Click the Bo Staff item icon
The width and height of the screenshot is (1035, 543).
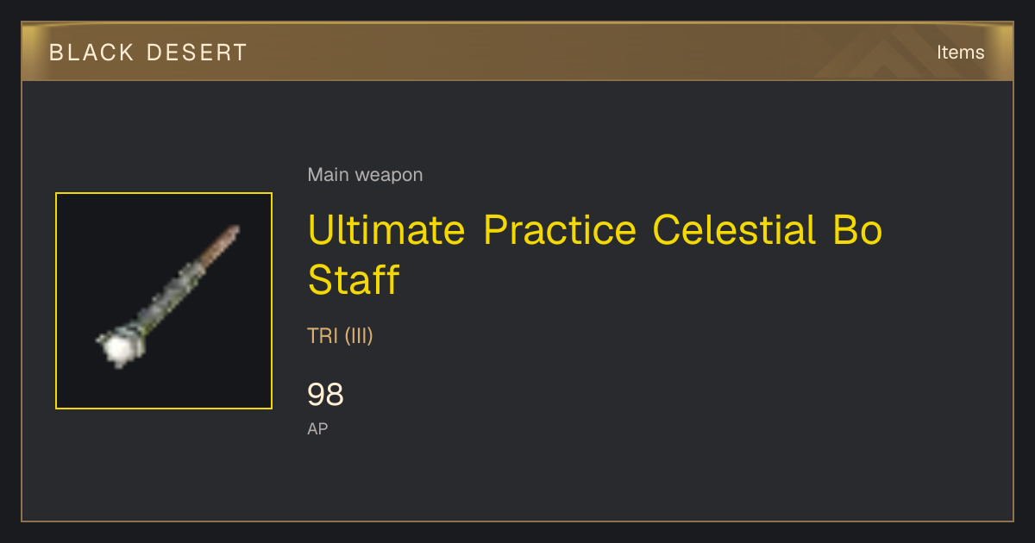point(164,301)
